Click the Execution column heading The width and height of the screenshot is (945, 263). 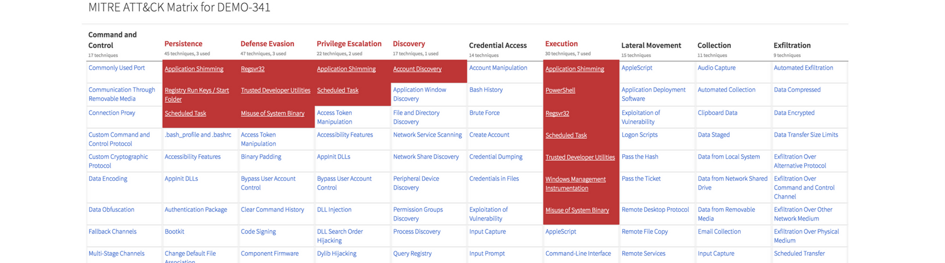pos(561,44)
